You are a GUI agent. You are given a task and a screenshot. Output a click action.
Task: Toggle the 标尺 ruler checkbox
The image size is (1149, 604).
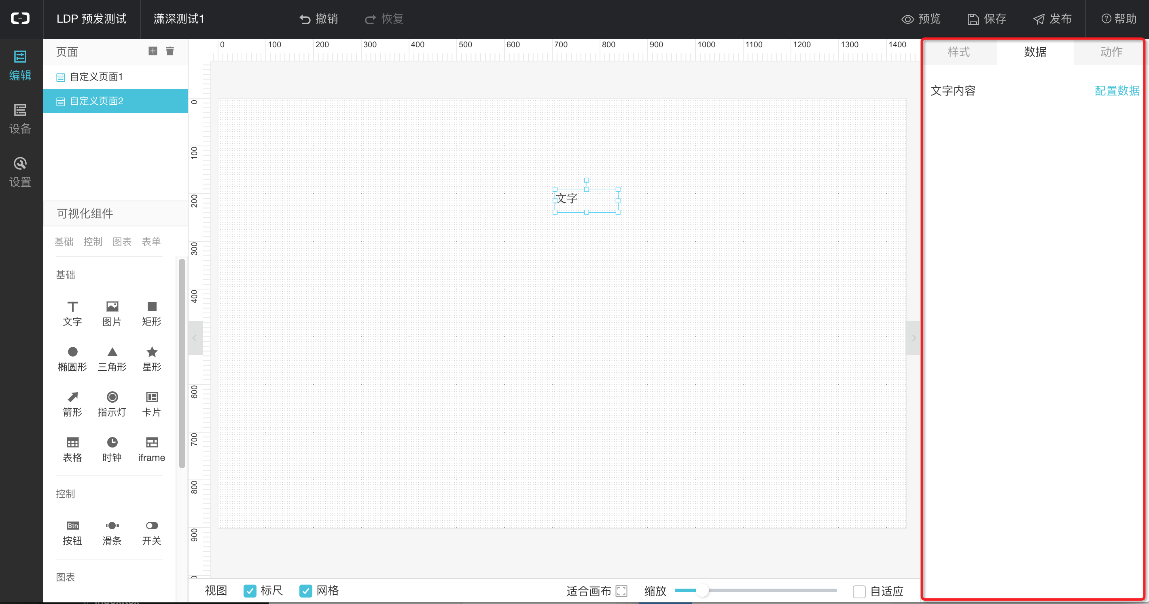250,591
